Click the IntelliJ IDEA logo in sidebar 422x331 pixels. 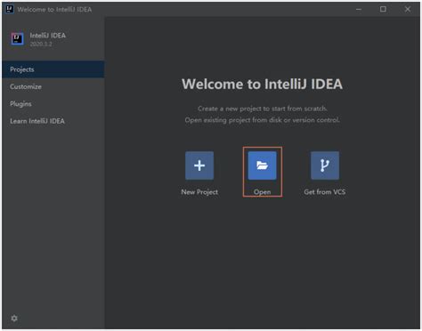pos(18,39)
